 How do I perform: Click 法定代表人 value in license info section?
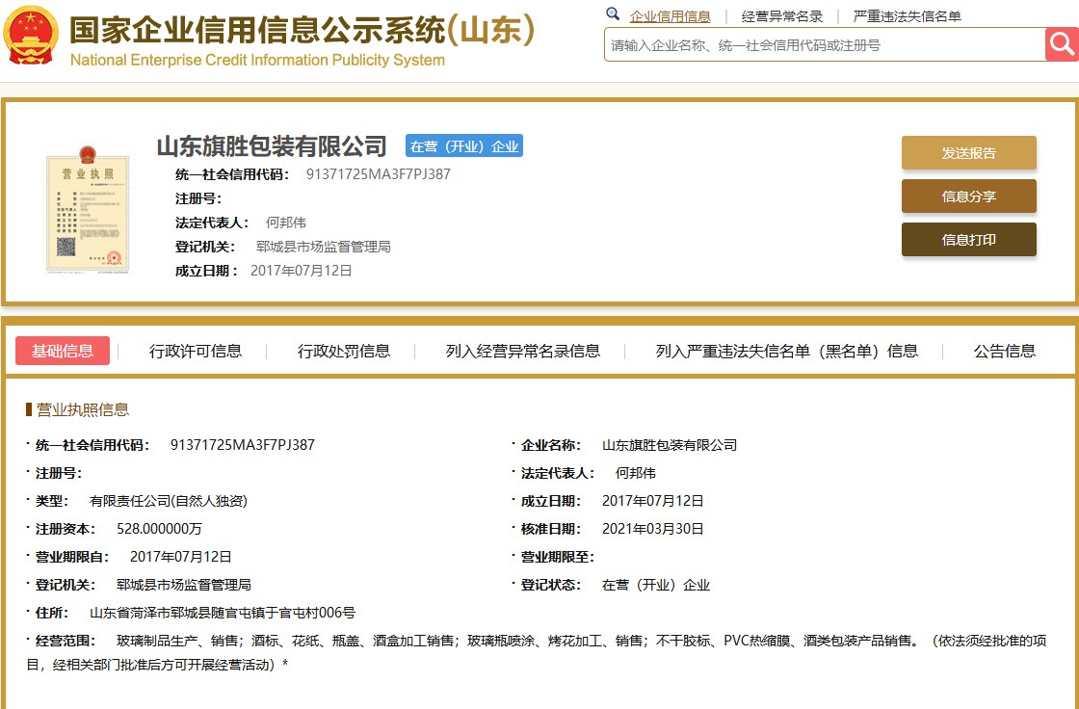click(x=635, y=474)
